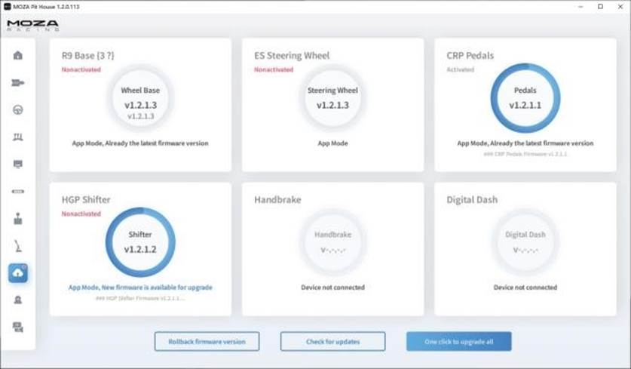Click the Digital Dash version circle
631x369 pixels.
point(525,242)
